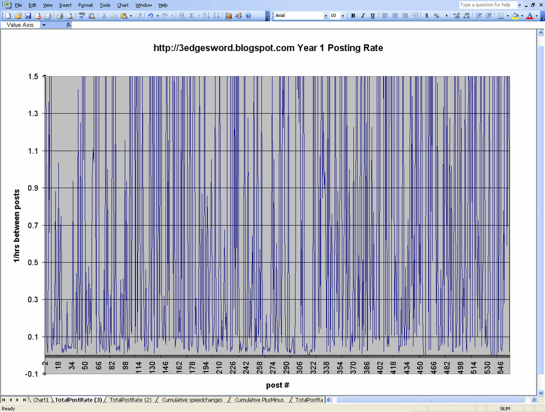Toggle Merge and Center
The width and height of the screenshot is (545, 412).
click(414, 15)
